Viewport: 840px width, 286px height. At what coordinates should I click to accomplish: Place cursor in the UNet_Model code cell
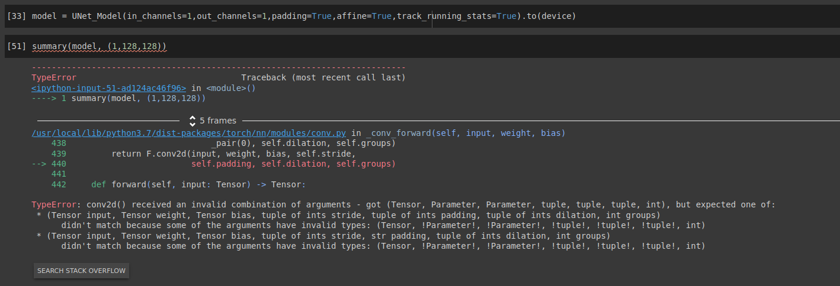click(x=652, y=16)
